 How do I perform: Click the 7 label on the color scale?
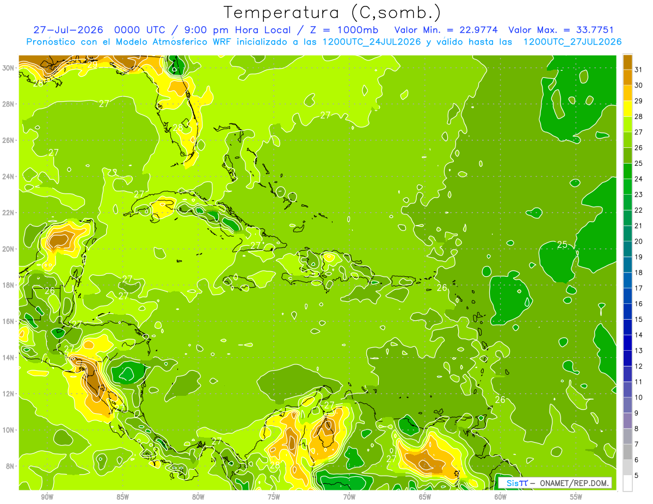click(637, 444)
